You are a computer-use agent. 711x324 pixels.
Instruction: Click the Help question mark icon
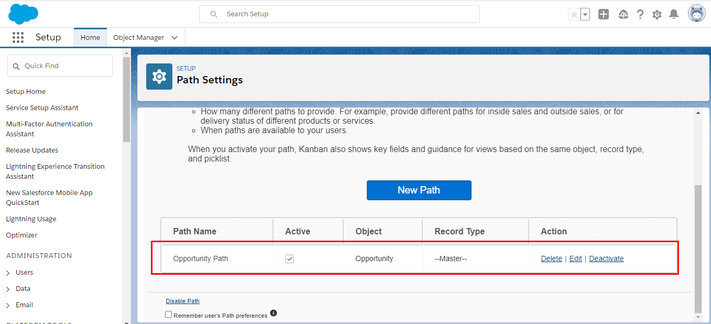(640, 15)
